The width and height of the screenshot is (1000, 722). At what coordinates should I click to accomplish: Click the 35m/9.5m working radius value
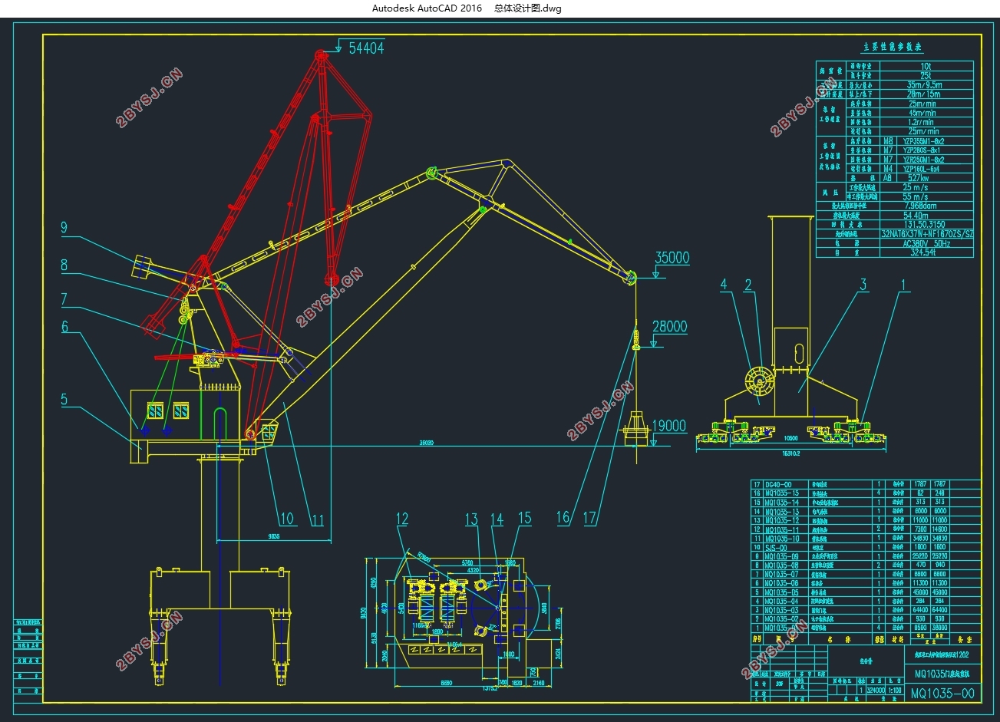[925, 85]
